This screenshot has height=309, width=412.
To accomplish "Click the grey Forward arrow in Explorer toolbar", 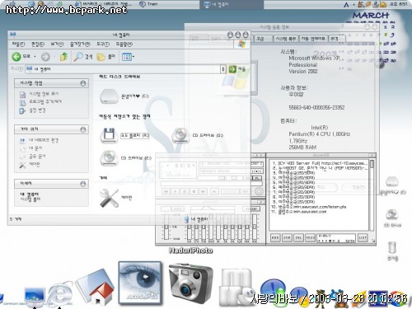I will (x=45, y=57).
